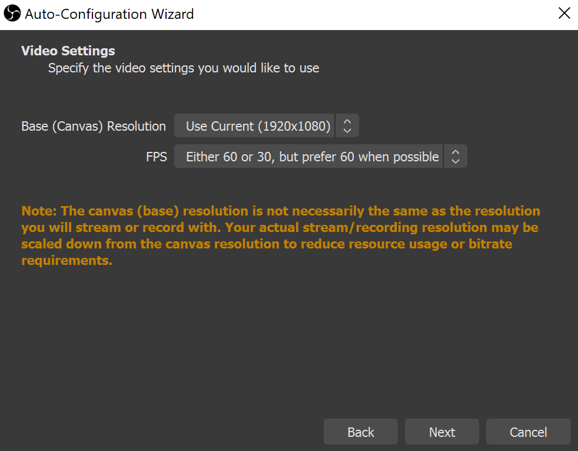Click the Auto-Configuration Wizard title text
The width and height of the screenshot is (578, 451).
(109, 14)
